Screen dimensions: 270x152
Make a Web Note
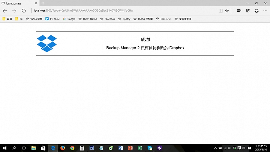click(248, 11)
